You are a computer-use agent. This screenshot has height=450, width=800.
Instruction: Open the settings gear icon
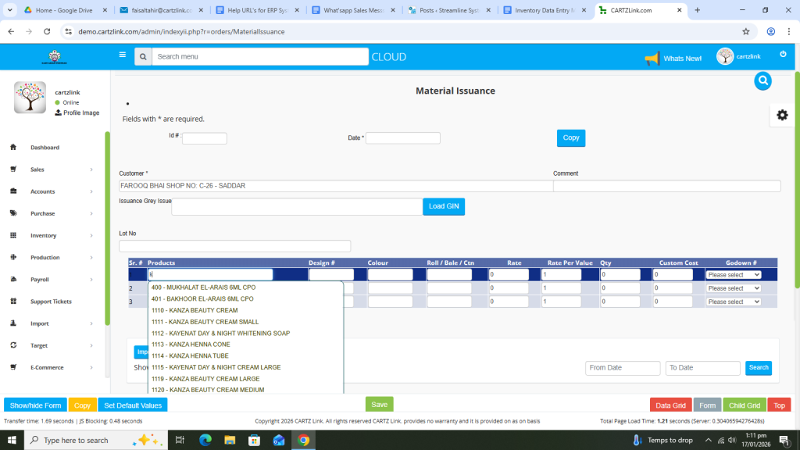pos(782,115)
